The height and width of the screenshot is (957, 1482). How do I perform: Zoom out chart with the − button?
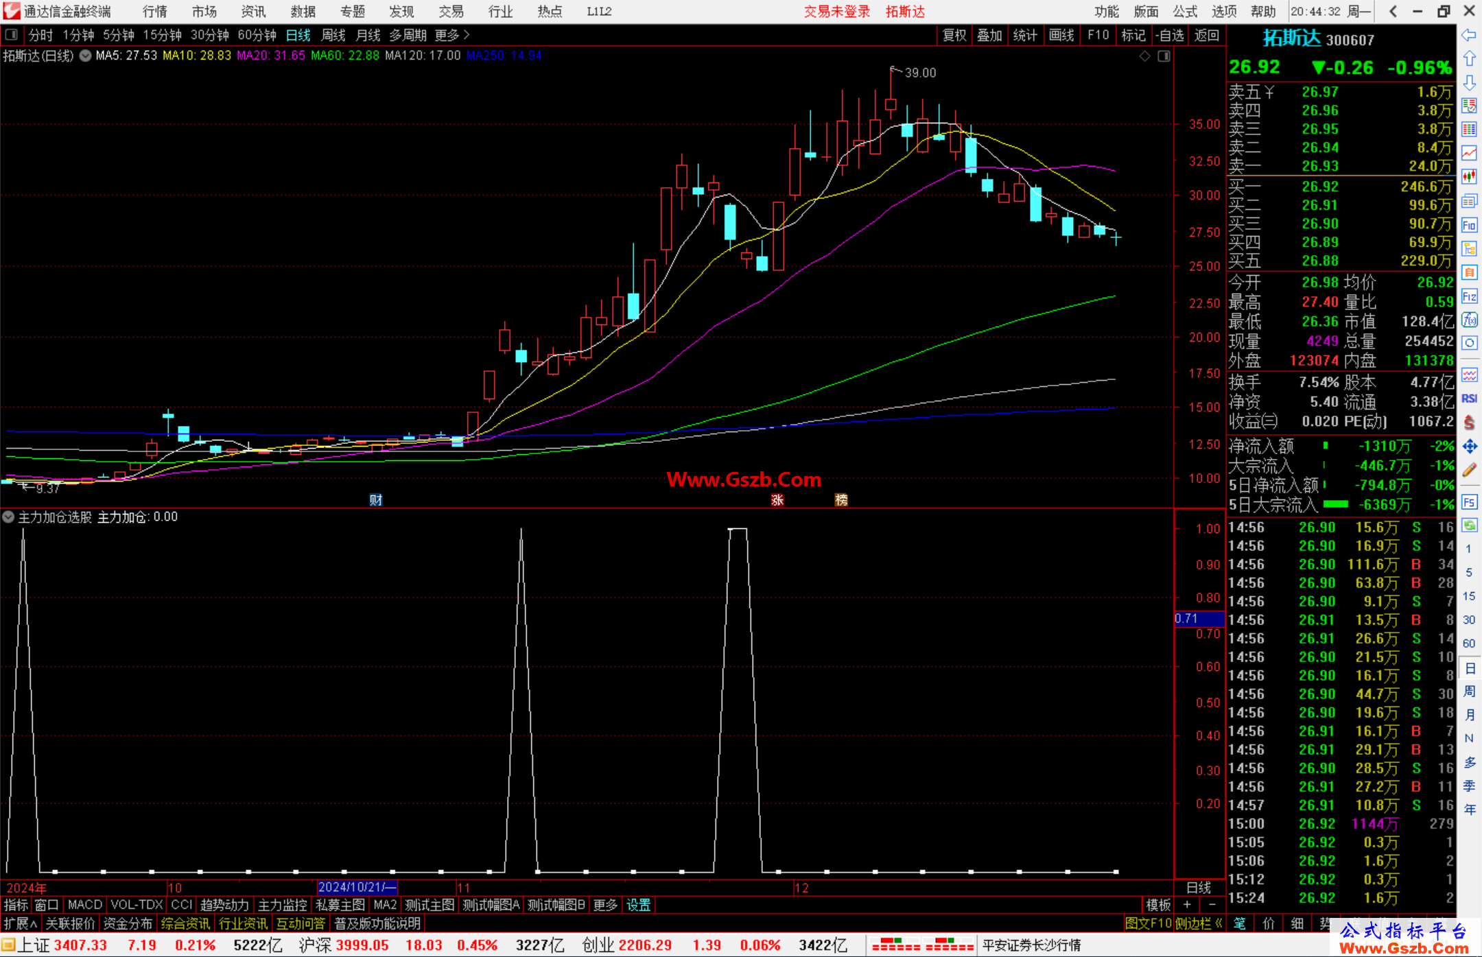pos(1212,905)
